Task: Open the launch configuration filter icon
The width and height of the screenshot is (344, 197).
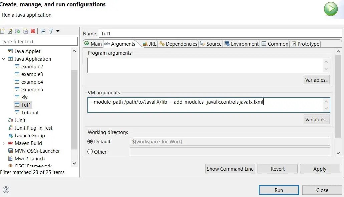Action: click(x=51, y=30)
